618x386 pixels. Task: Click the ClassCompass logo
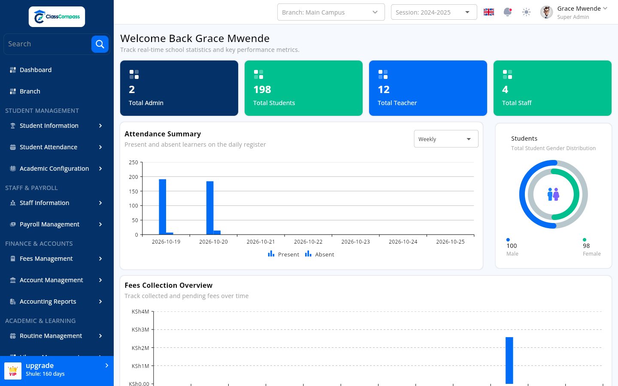(x=57, y=17)
